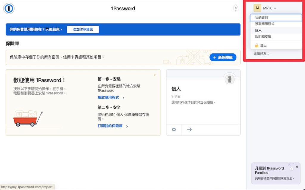Click the red wagon illustration
Screen dimensions: 305x190
point(28,119)
